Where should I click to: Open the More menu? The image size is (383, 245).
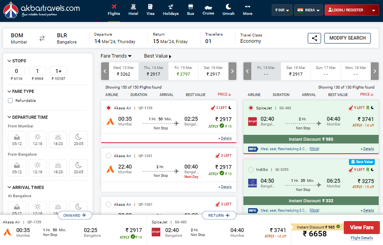pyautogui.click(x=248, y=10)
